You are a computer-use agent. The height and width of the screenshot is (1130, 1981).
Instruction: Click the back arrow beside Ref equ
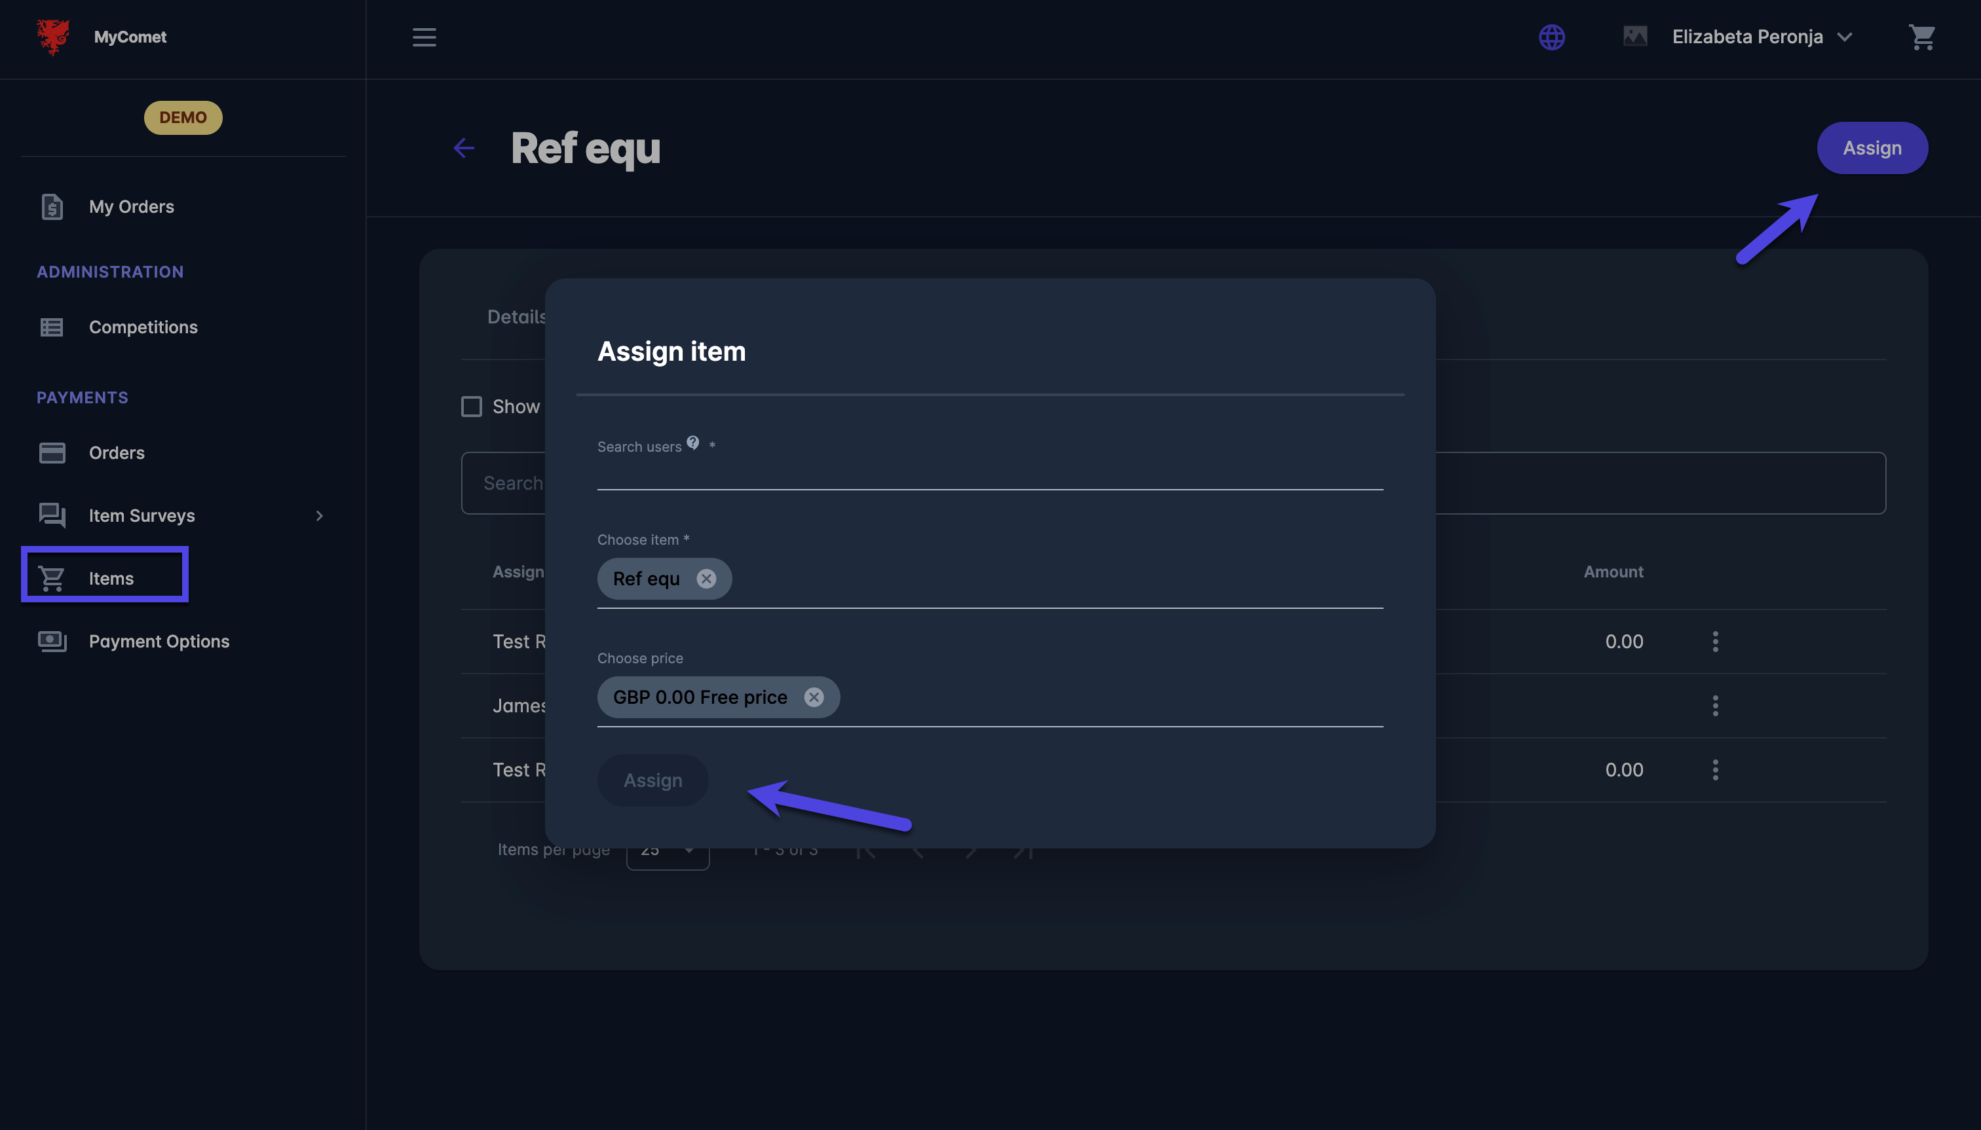(464, 148)
